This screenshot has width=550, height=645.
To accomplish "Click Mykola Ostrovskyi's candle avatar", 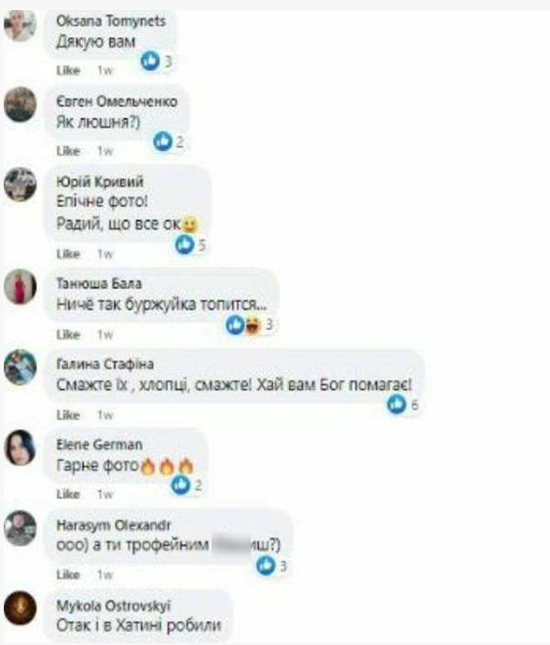I will [21, 608].
